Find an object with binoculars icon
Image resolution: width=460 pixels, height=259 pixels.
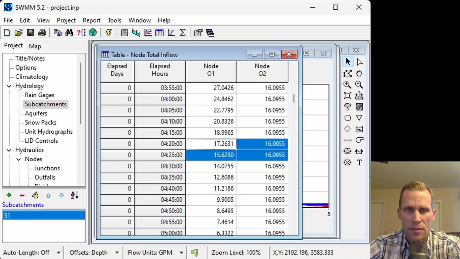69,33
